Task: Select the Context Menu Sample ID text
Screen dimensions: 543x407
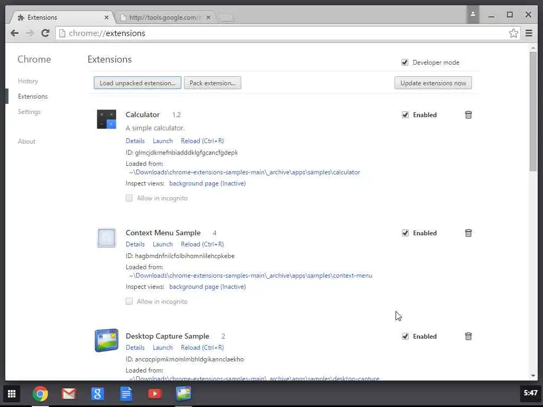Action: (x=185, y=256)
